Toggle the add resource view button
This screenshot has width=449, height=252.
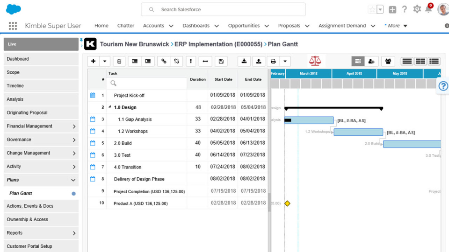[x=371, y=61]
